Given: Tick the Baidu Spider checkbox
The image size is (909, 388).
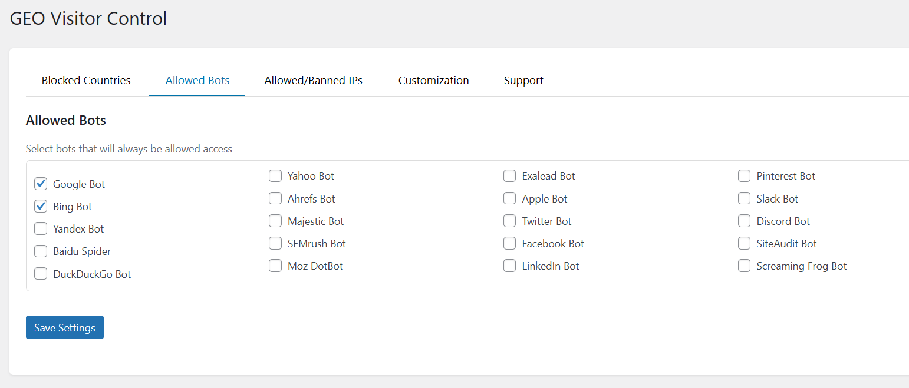Looking at the screenshot, I should pyautogui.click(x=41, y=251).
